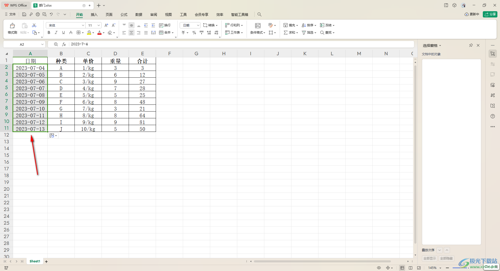Click the Share (分享) button

point(490,14)
